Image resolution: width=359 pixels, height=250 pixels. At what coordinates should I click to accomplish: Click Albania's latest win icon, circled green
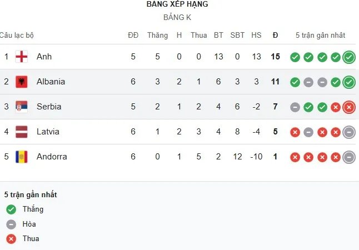pyautogui.click(x=348, y=82)
